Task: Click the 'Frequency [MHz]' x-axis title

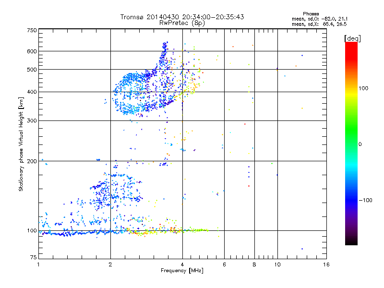Action: 182,271
